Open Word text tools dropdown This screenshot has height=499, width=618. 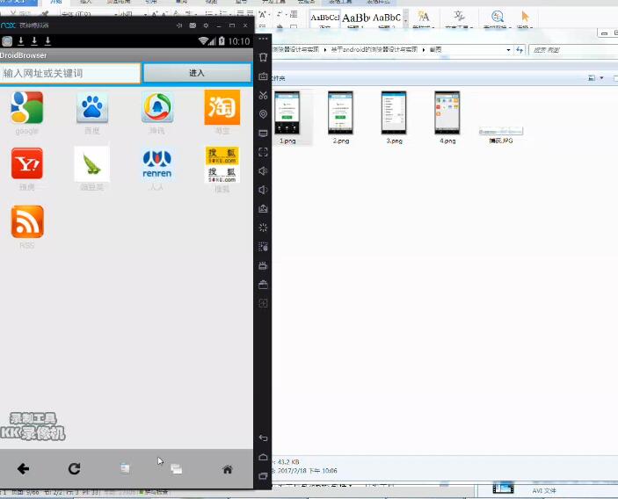pyautogui.click(x=459, y=19)
